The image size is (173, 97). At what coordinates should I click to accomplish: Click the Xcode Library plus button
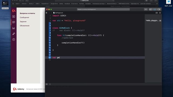[146, 9]
